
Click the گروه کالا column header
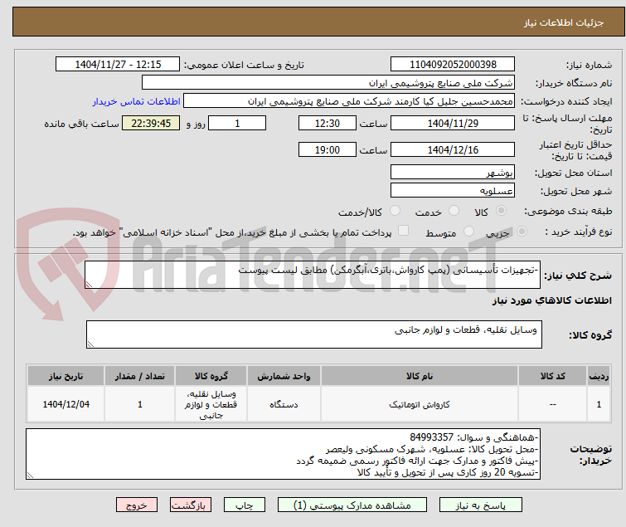tap(211, 376)
